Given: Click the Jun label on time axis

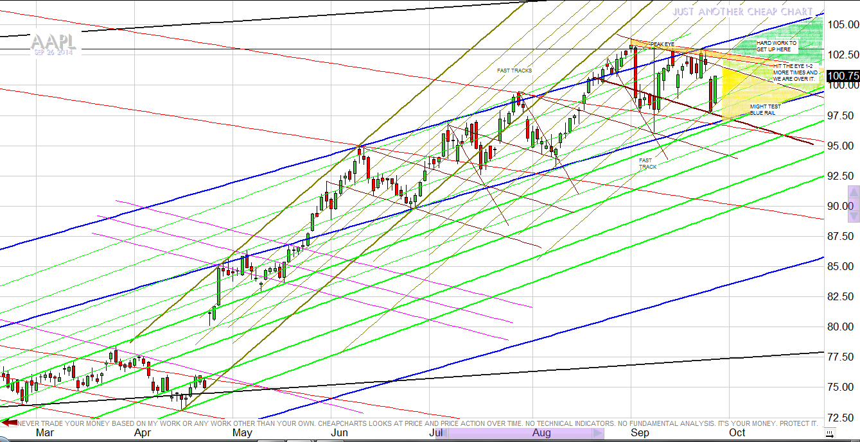Looking at the screenshot, I should click(339, 432).
